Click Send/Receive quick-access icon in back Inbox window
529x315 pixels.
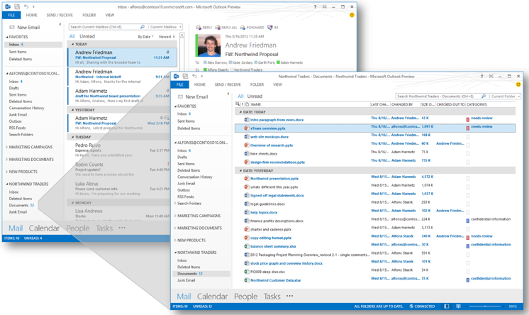(17, 6)
